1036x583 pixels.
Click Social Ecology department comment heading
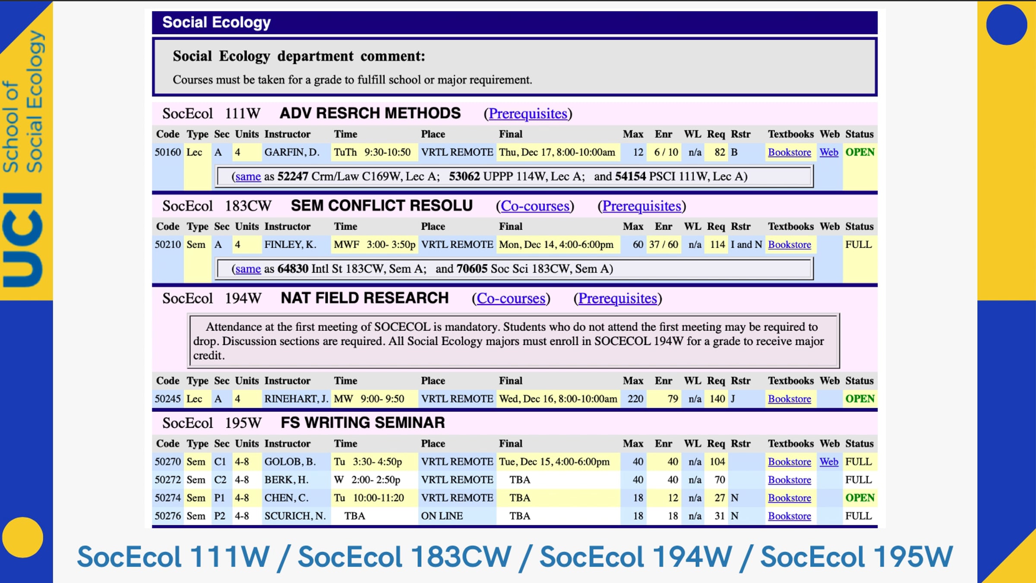[x=299, y=56]
